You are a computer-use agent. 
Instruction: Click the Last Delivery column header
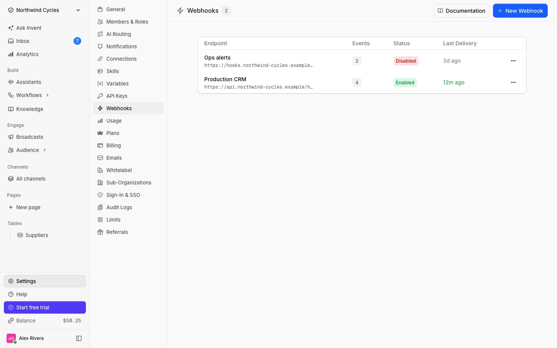[x=460, y=43]
